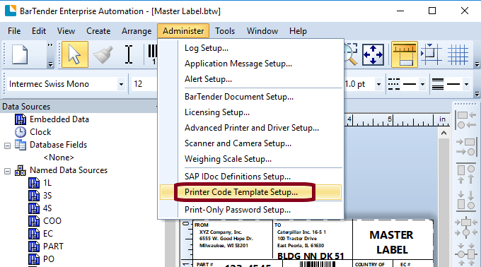Toggle the rulers view button
The image size is (481, 267).
tap(405, 54)
